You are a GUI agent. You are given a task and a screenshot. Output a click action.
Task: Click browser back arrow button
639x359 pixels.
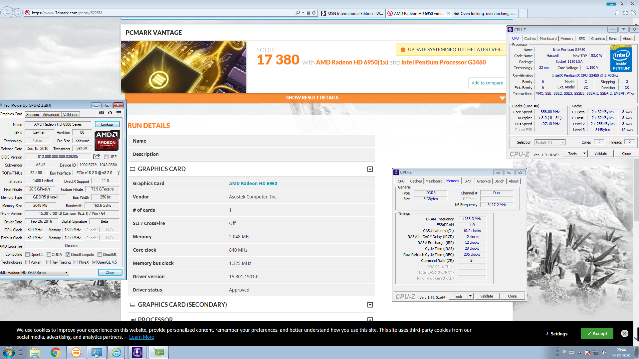7,13
